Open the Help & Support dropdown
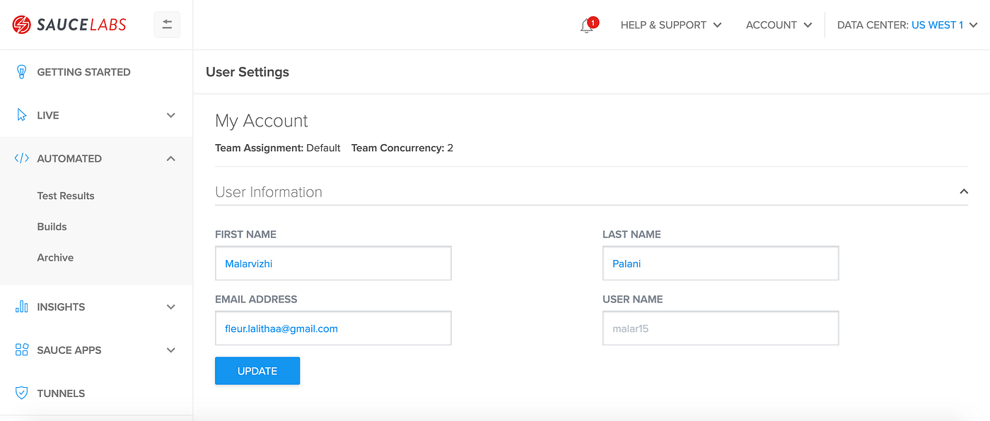 tap(670, 25)
